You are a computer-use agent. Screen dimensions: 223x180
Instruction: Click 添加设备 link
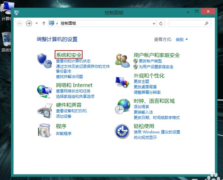[64, 116]
